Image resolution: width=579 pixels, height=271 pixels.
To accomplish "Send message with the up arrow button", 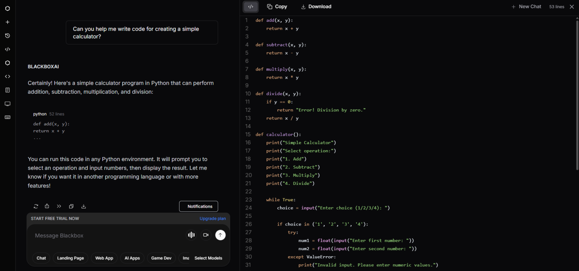I will (220, 235).
